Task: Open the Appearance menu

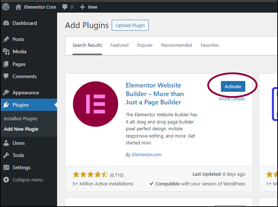Action: [x=26, y=93]
